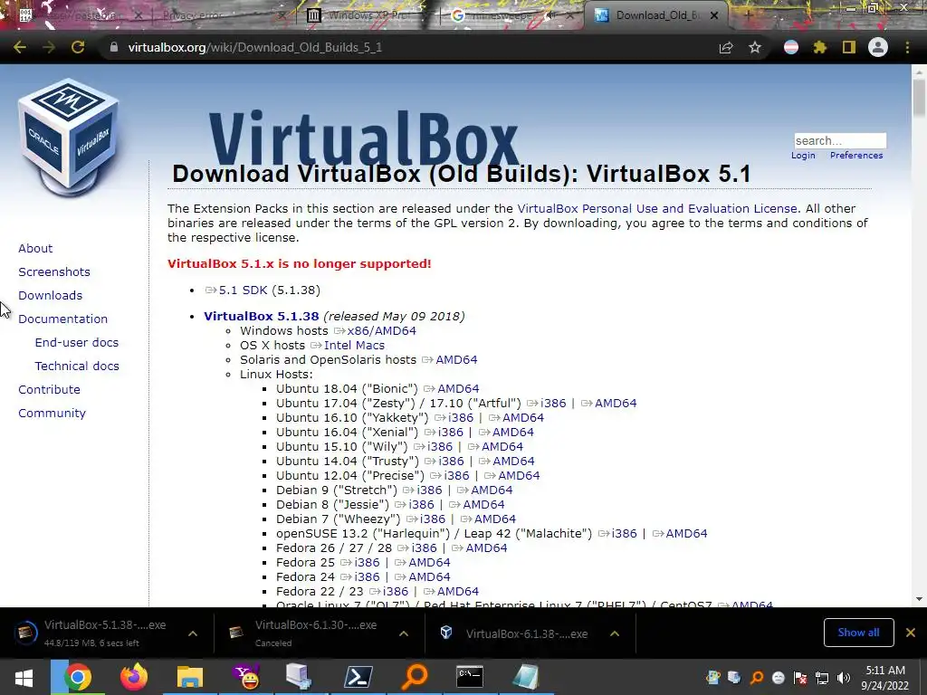Image resolution: width=927 pixels, height=695 pixels.
Task: Switch to the pastebin tab
Action: [x=77, y=15]
